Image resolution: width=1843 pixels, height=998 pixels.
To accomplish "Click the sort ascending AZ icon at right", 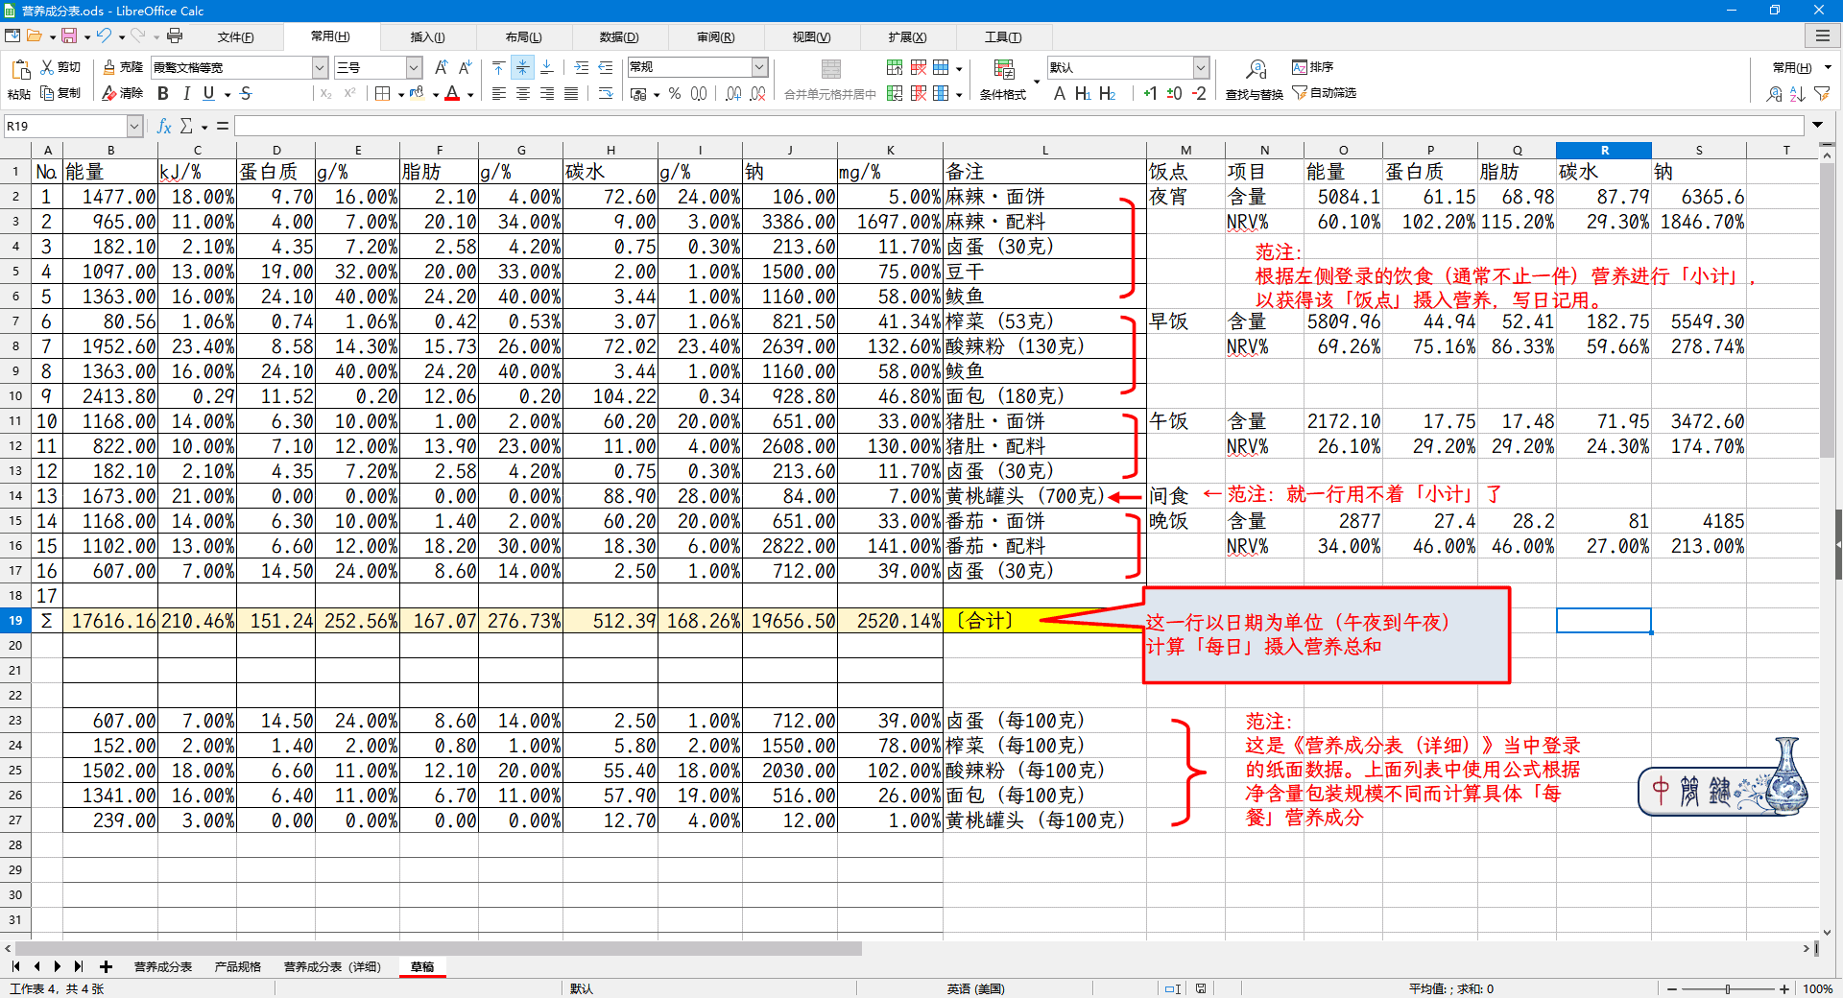I will point(1798,93).
